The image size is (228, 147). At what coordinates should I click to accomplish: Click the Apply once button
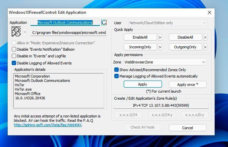pos(187,85)
